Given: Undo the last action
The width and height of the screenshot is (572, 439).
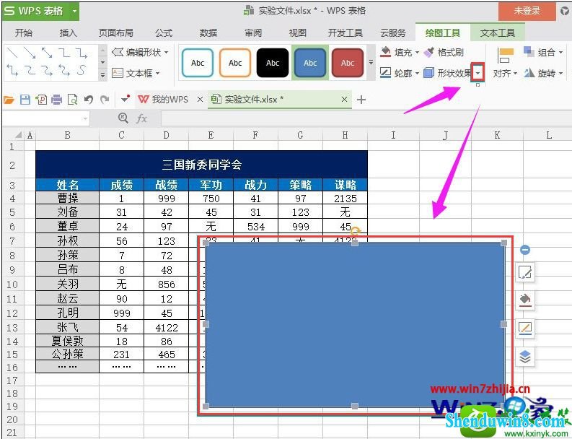Looking at the screenshot, I should [89, 100].
